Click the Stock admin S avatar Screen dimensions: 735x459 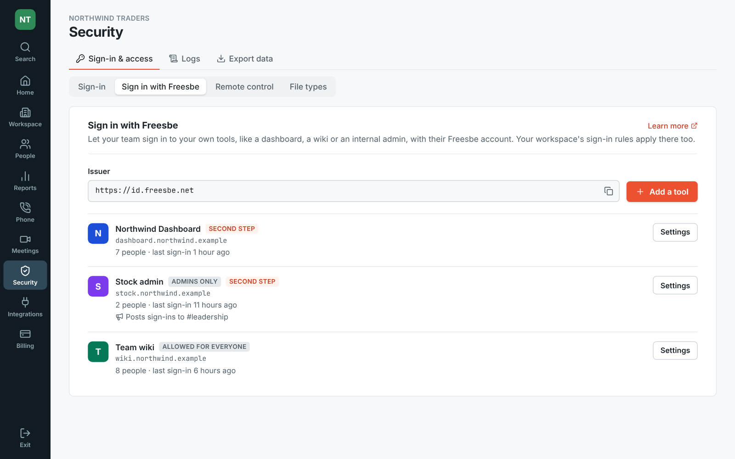coord(98,286)
